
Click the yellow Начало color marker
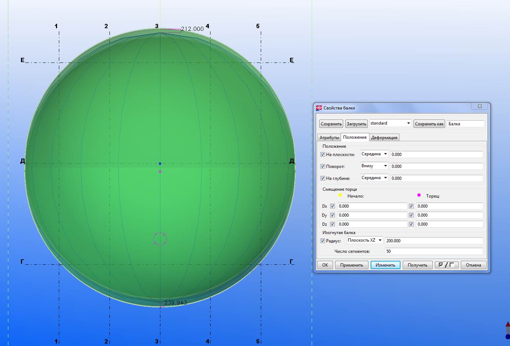[340, 195]
